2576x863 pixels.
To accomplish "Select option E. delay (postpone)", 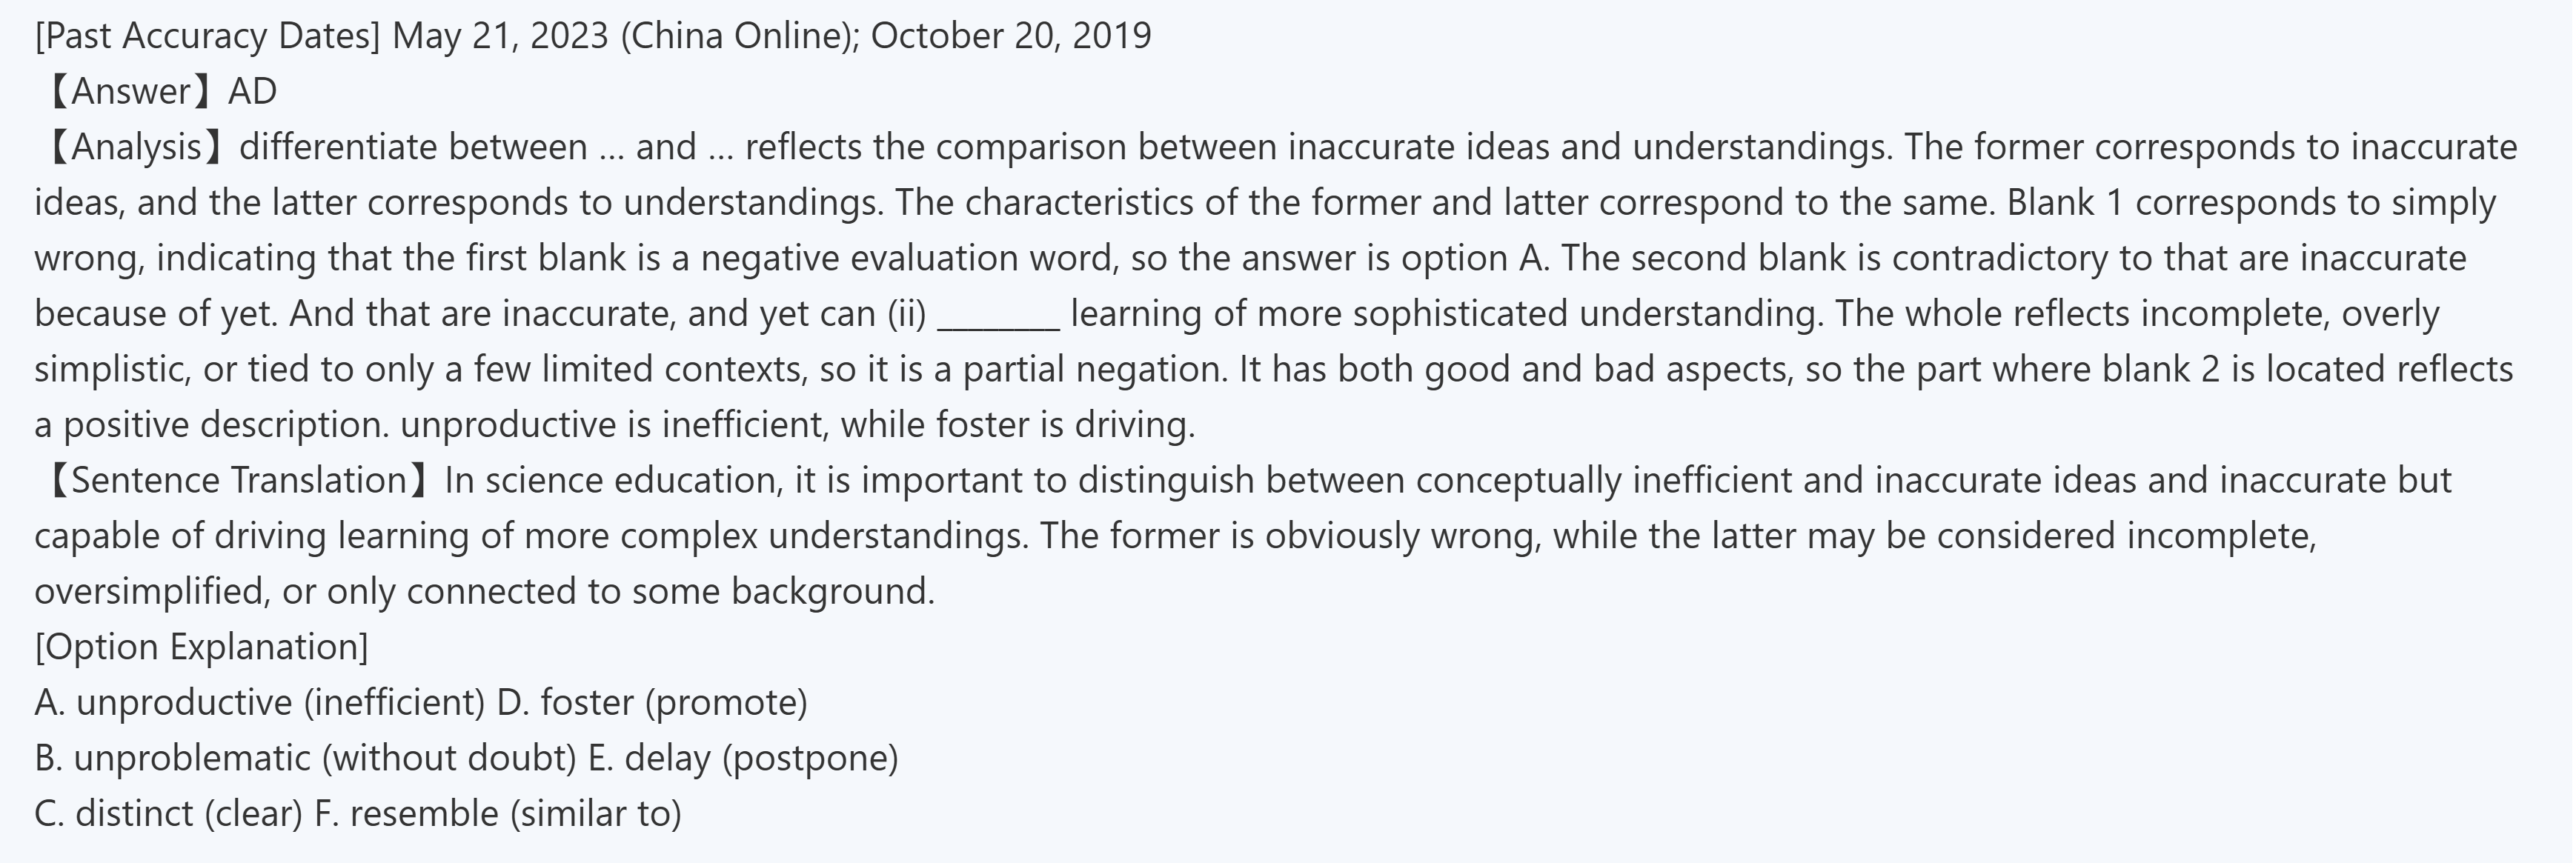I will pos(743,758).
